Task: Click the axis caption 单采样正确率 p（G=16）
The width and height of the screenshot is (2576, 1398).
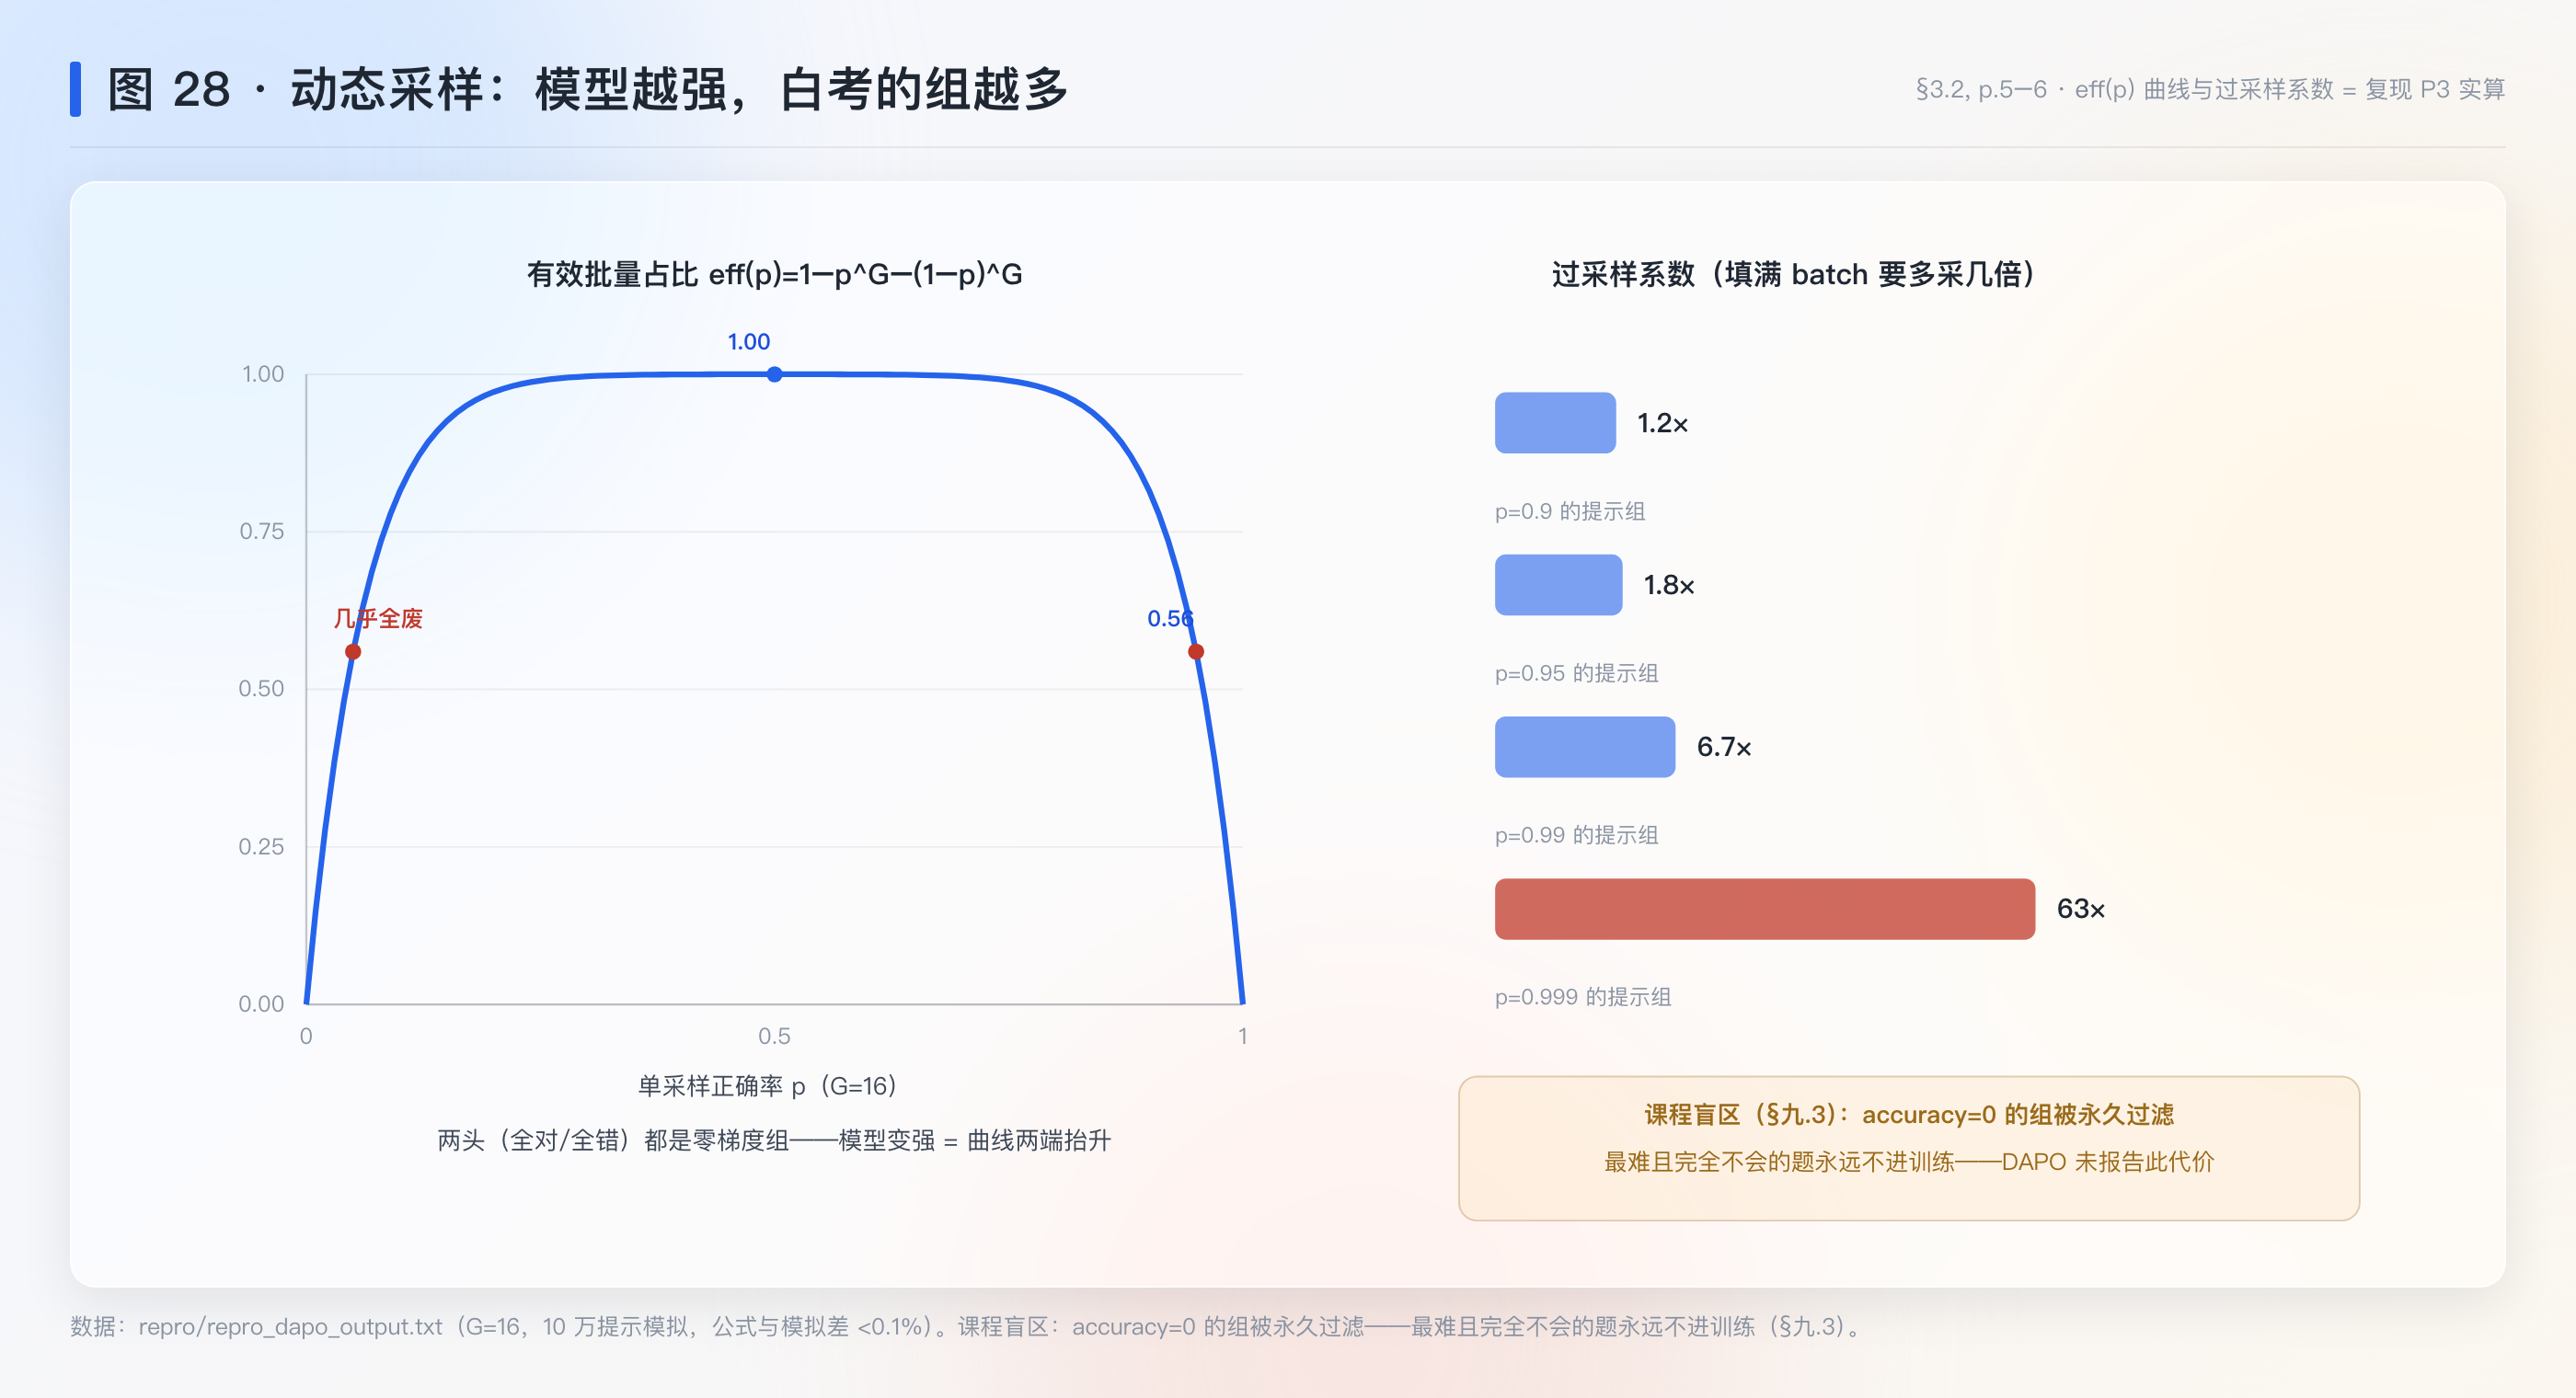Action: (768, 1086)
